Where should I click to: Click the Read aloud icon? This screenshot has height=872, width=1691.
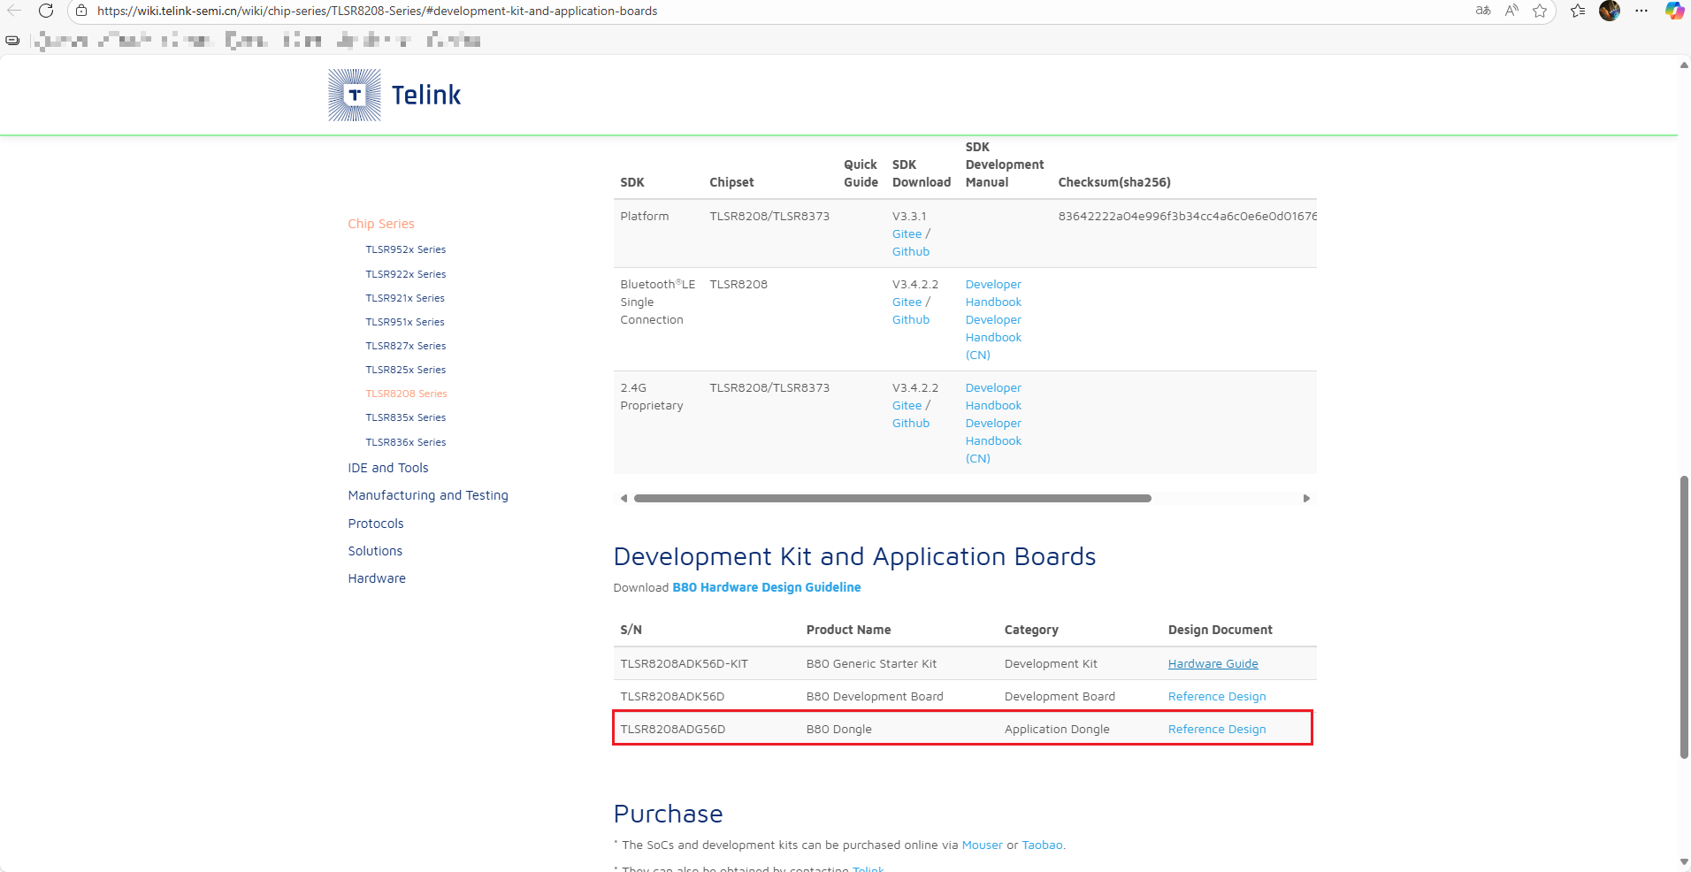tap(1511, 11)
